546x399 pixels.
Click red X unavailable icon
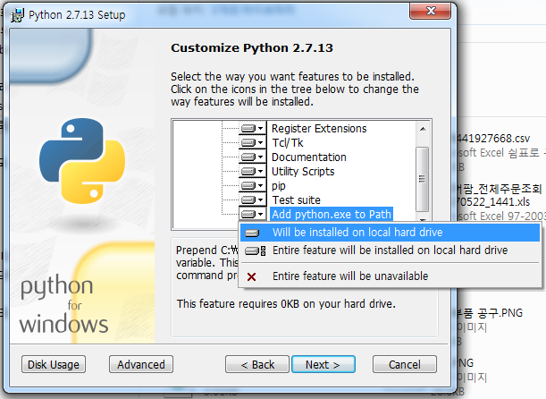point(251,276)
